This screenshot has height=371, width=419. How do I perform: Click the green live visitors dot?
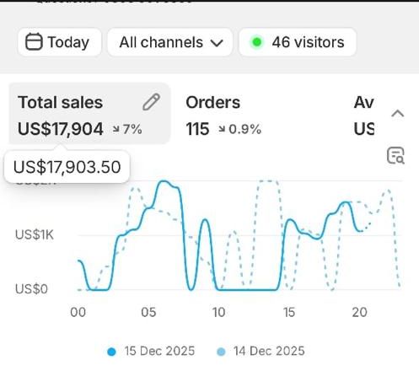pyautogui.click(x=256, y=42)
